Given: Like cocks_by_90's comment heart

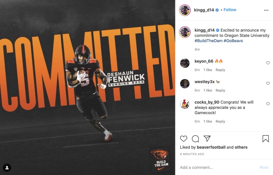Looking at the screenshot, I should (x=268, y=104).
